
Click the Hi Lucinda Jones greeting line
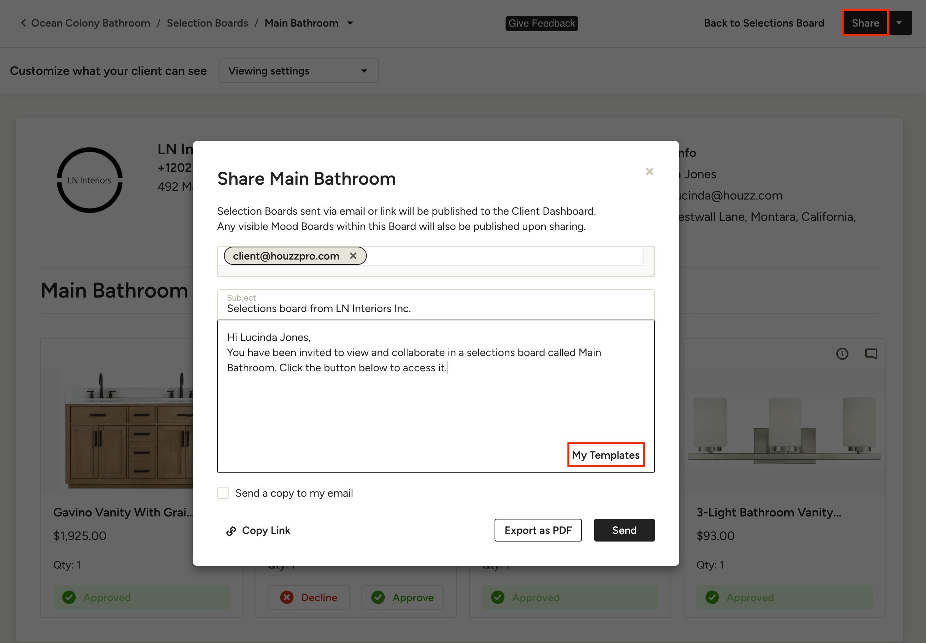(269, 337)
